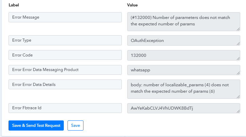
Task: Click resize grip on OAuthException value field
Action: point(238,44)
